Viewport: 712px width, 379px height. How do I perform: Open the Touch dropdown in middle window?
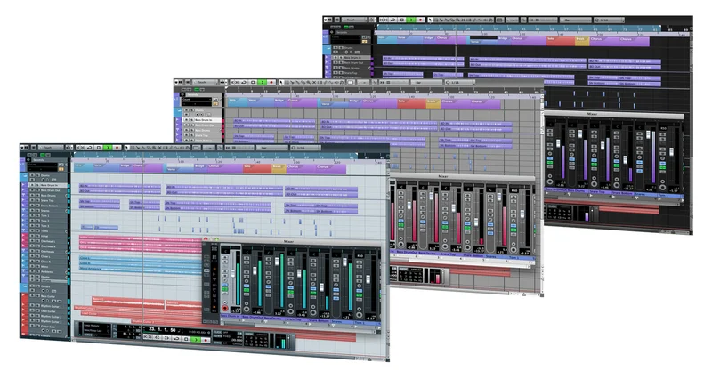pos(205,82)
